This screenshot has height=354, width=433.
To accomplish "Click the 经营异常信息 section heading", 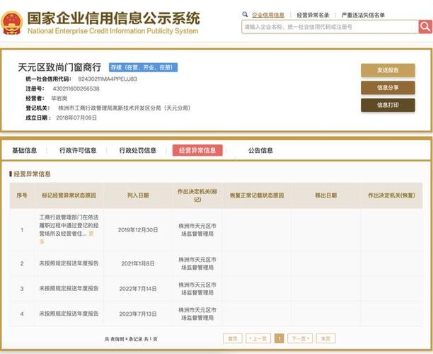I will (32, 174).
